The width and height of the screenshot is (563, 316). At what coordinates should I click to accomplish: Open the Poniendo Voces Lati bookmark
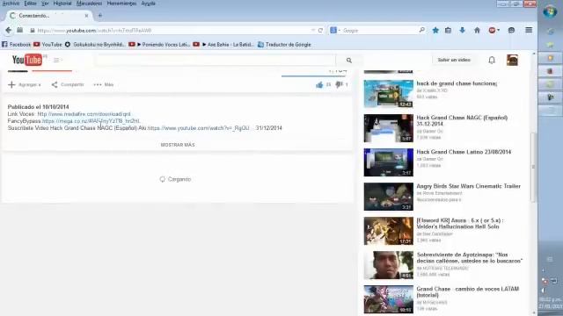tap(159, 45)
